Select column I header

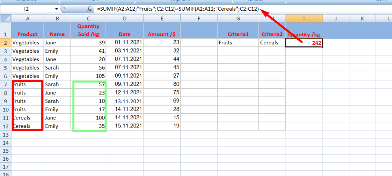coord(304,18)
